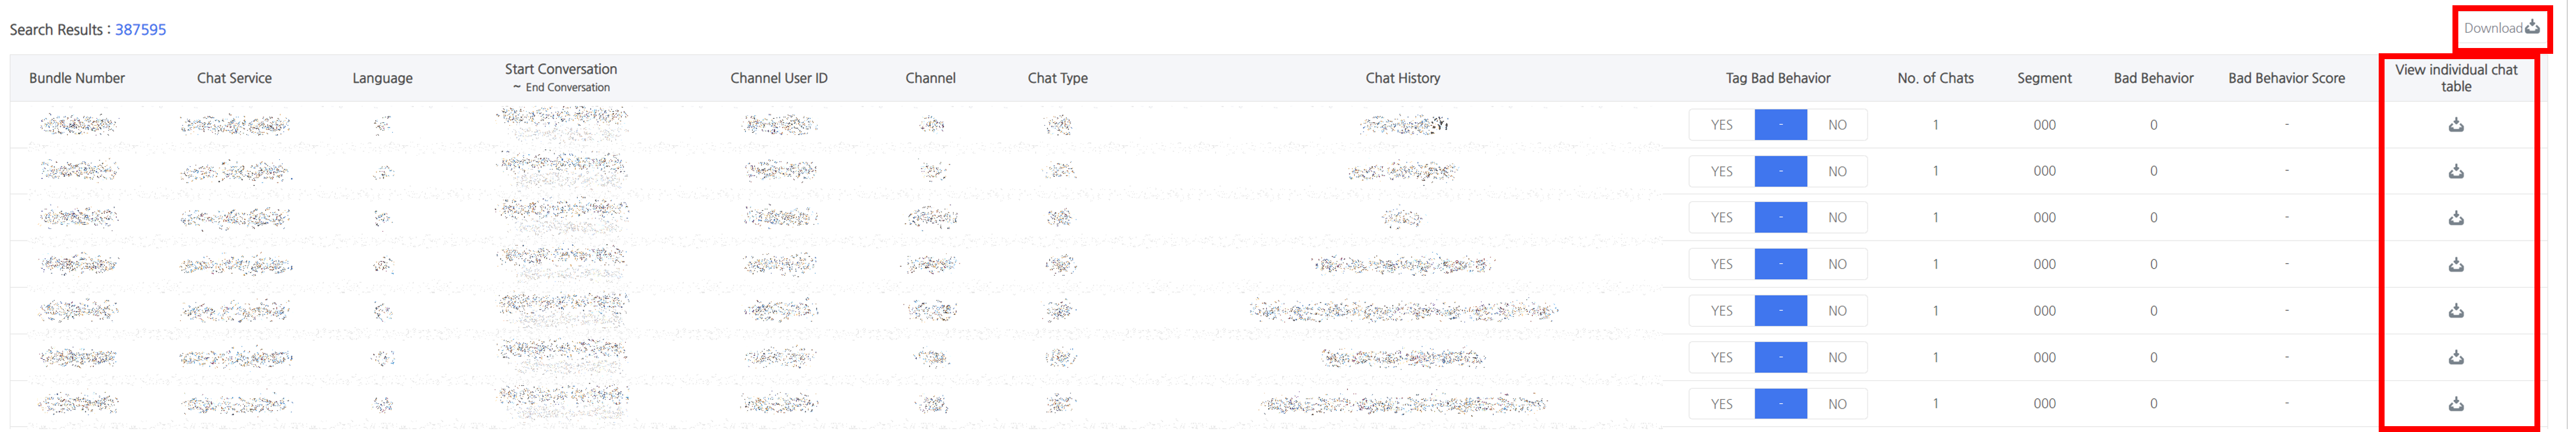Screen dimensions: 2576x432
Task: Click the Chat History column header
Action: [x=1402, y=78]
